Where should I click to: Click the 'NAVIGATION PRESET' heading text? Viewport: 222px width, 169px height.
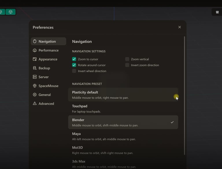click(87, 84)
